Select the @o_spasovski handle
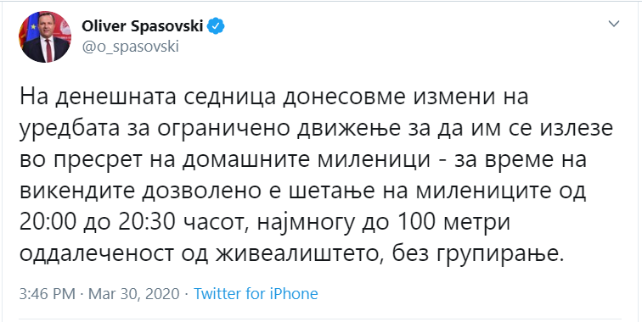 pyautogui.click(x=130, y=47)
